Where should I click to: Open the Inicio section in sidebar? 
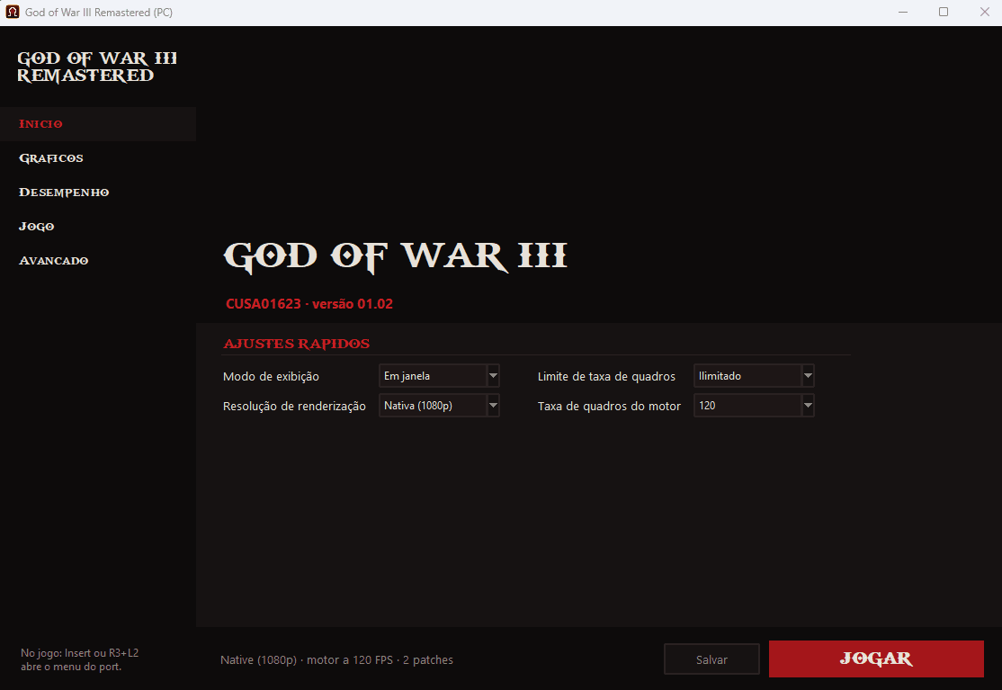coord(98,124)
